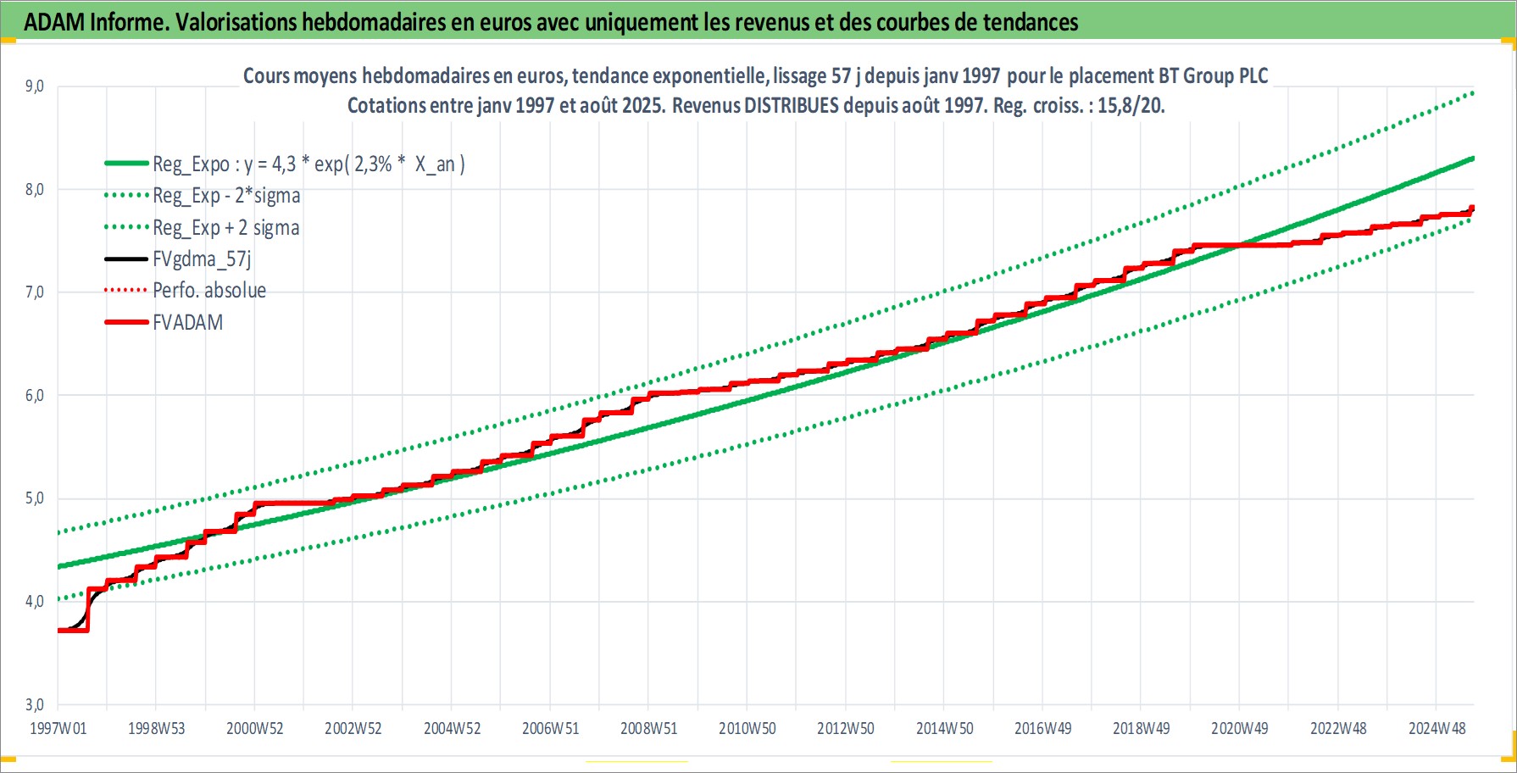The image size is (1517, 773).
Task: Click the y-axis label 6,0
Action: coord(35,396)
